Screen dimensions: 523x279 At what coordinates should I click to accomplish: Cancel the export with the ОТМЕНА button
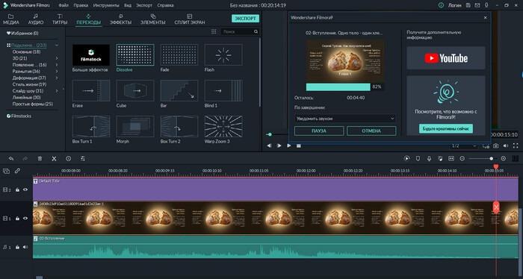point(371,131)
